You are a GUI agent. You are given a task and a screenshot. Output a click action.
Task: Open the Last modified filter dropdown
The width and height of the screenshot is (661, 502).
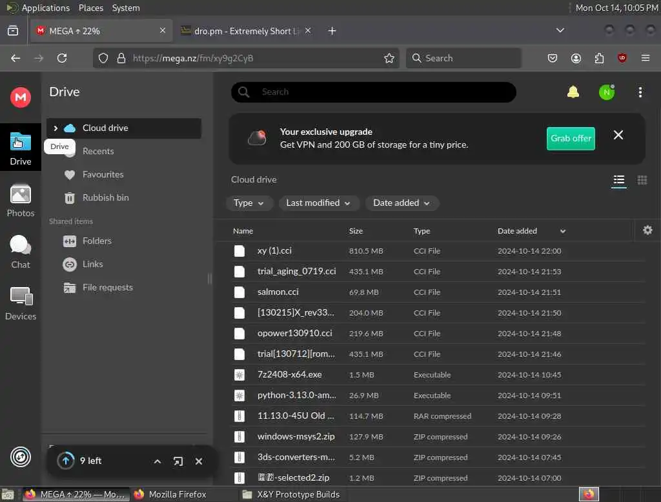(x=318, y=203)
